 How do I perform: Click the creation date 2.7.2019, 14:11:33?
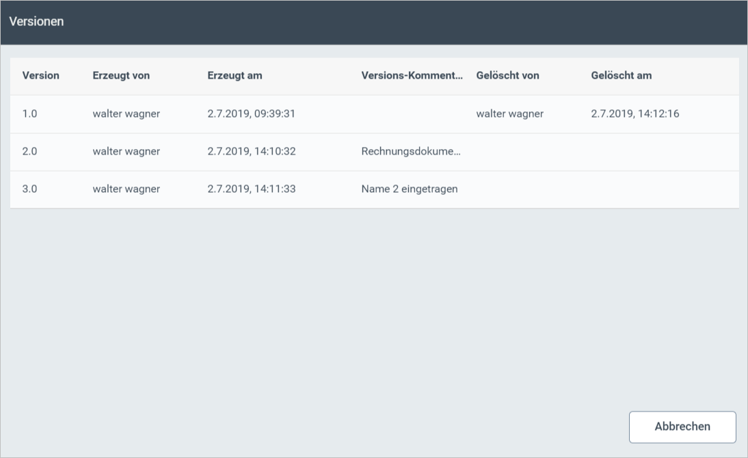[251, 189]
